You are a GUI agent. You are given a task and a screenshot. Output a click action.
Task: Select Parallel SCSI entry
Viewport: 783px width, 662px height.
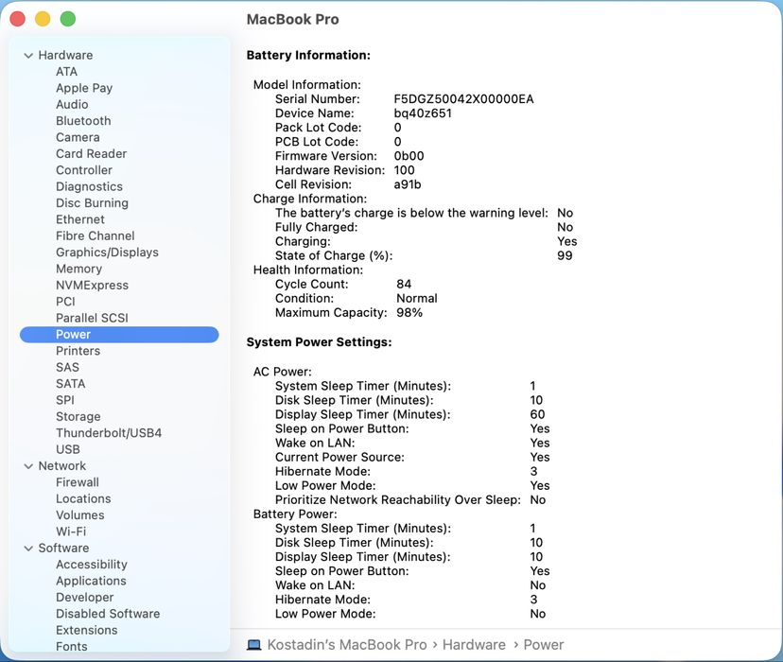[x=92, y=318]
